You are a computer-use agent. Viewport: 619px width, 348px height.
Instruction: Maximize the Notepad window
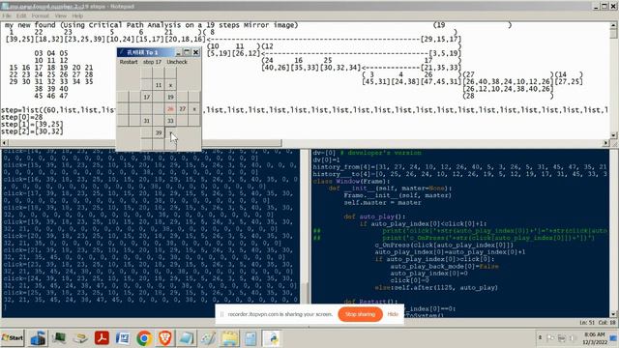click(604, 7)
